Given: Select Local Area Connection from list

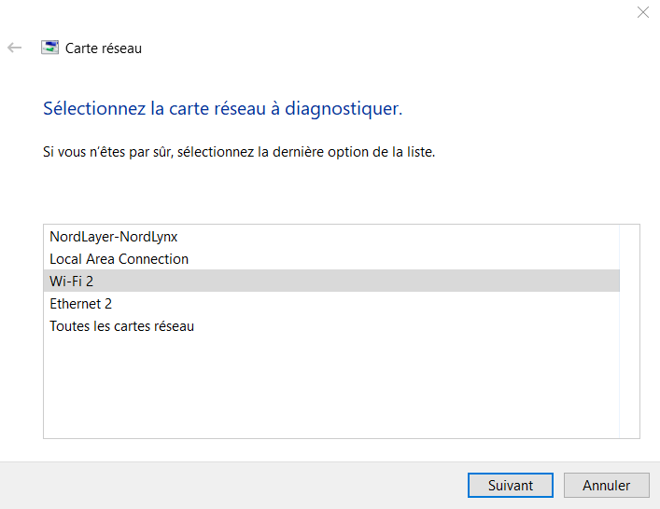Looking at the screenshot, I should tap(119, 259).
